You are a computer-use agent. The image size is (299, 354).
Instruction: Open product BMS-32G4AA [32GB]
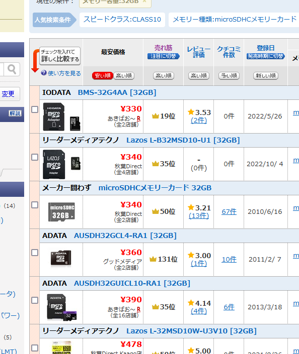pos(117,92)
